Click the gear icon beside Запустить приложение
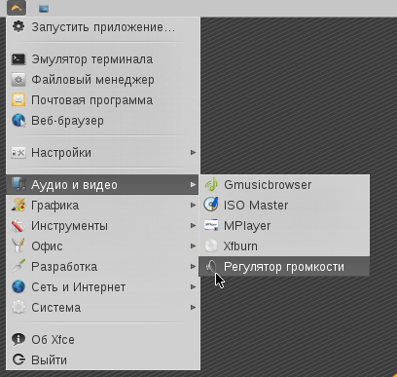The width and height of the screenshot is (397, 377). point(18,26)
